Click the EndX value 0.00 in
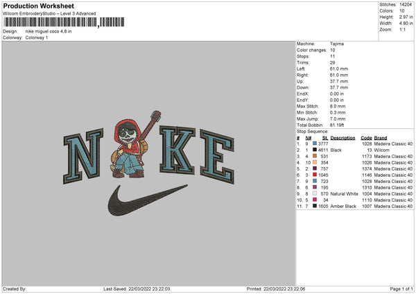The width and height of the screenshot is (416, 294). 337,94
